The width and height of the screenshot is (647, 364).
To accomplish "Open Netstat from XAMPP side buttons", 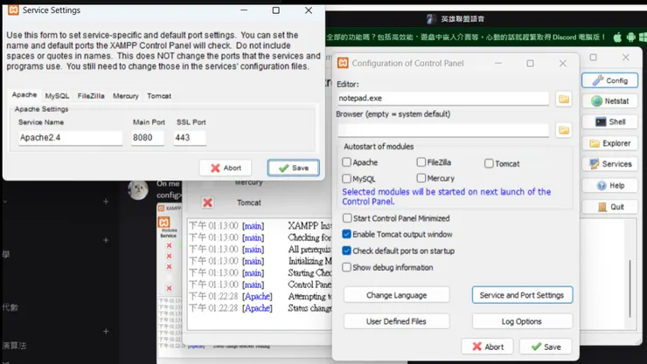I will click(610, 101).
